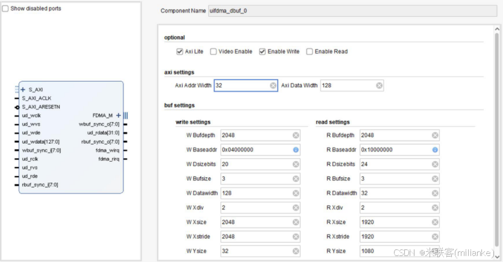Viewport: 503px width, 262px height.
Task: Clear the R Xstride value
Action: 435,236
